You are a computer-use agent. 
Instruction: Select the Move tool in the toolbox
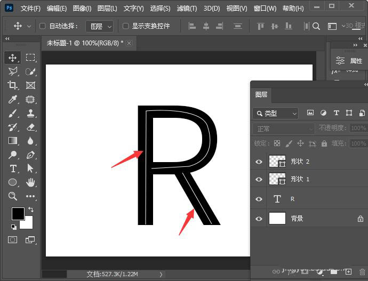click(x=12, y=58)
